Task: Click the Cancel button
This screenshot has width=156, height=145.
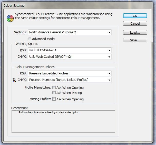Action: [x=135, y=23]
